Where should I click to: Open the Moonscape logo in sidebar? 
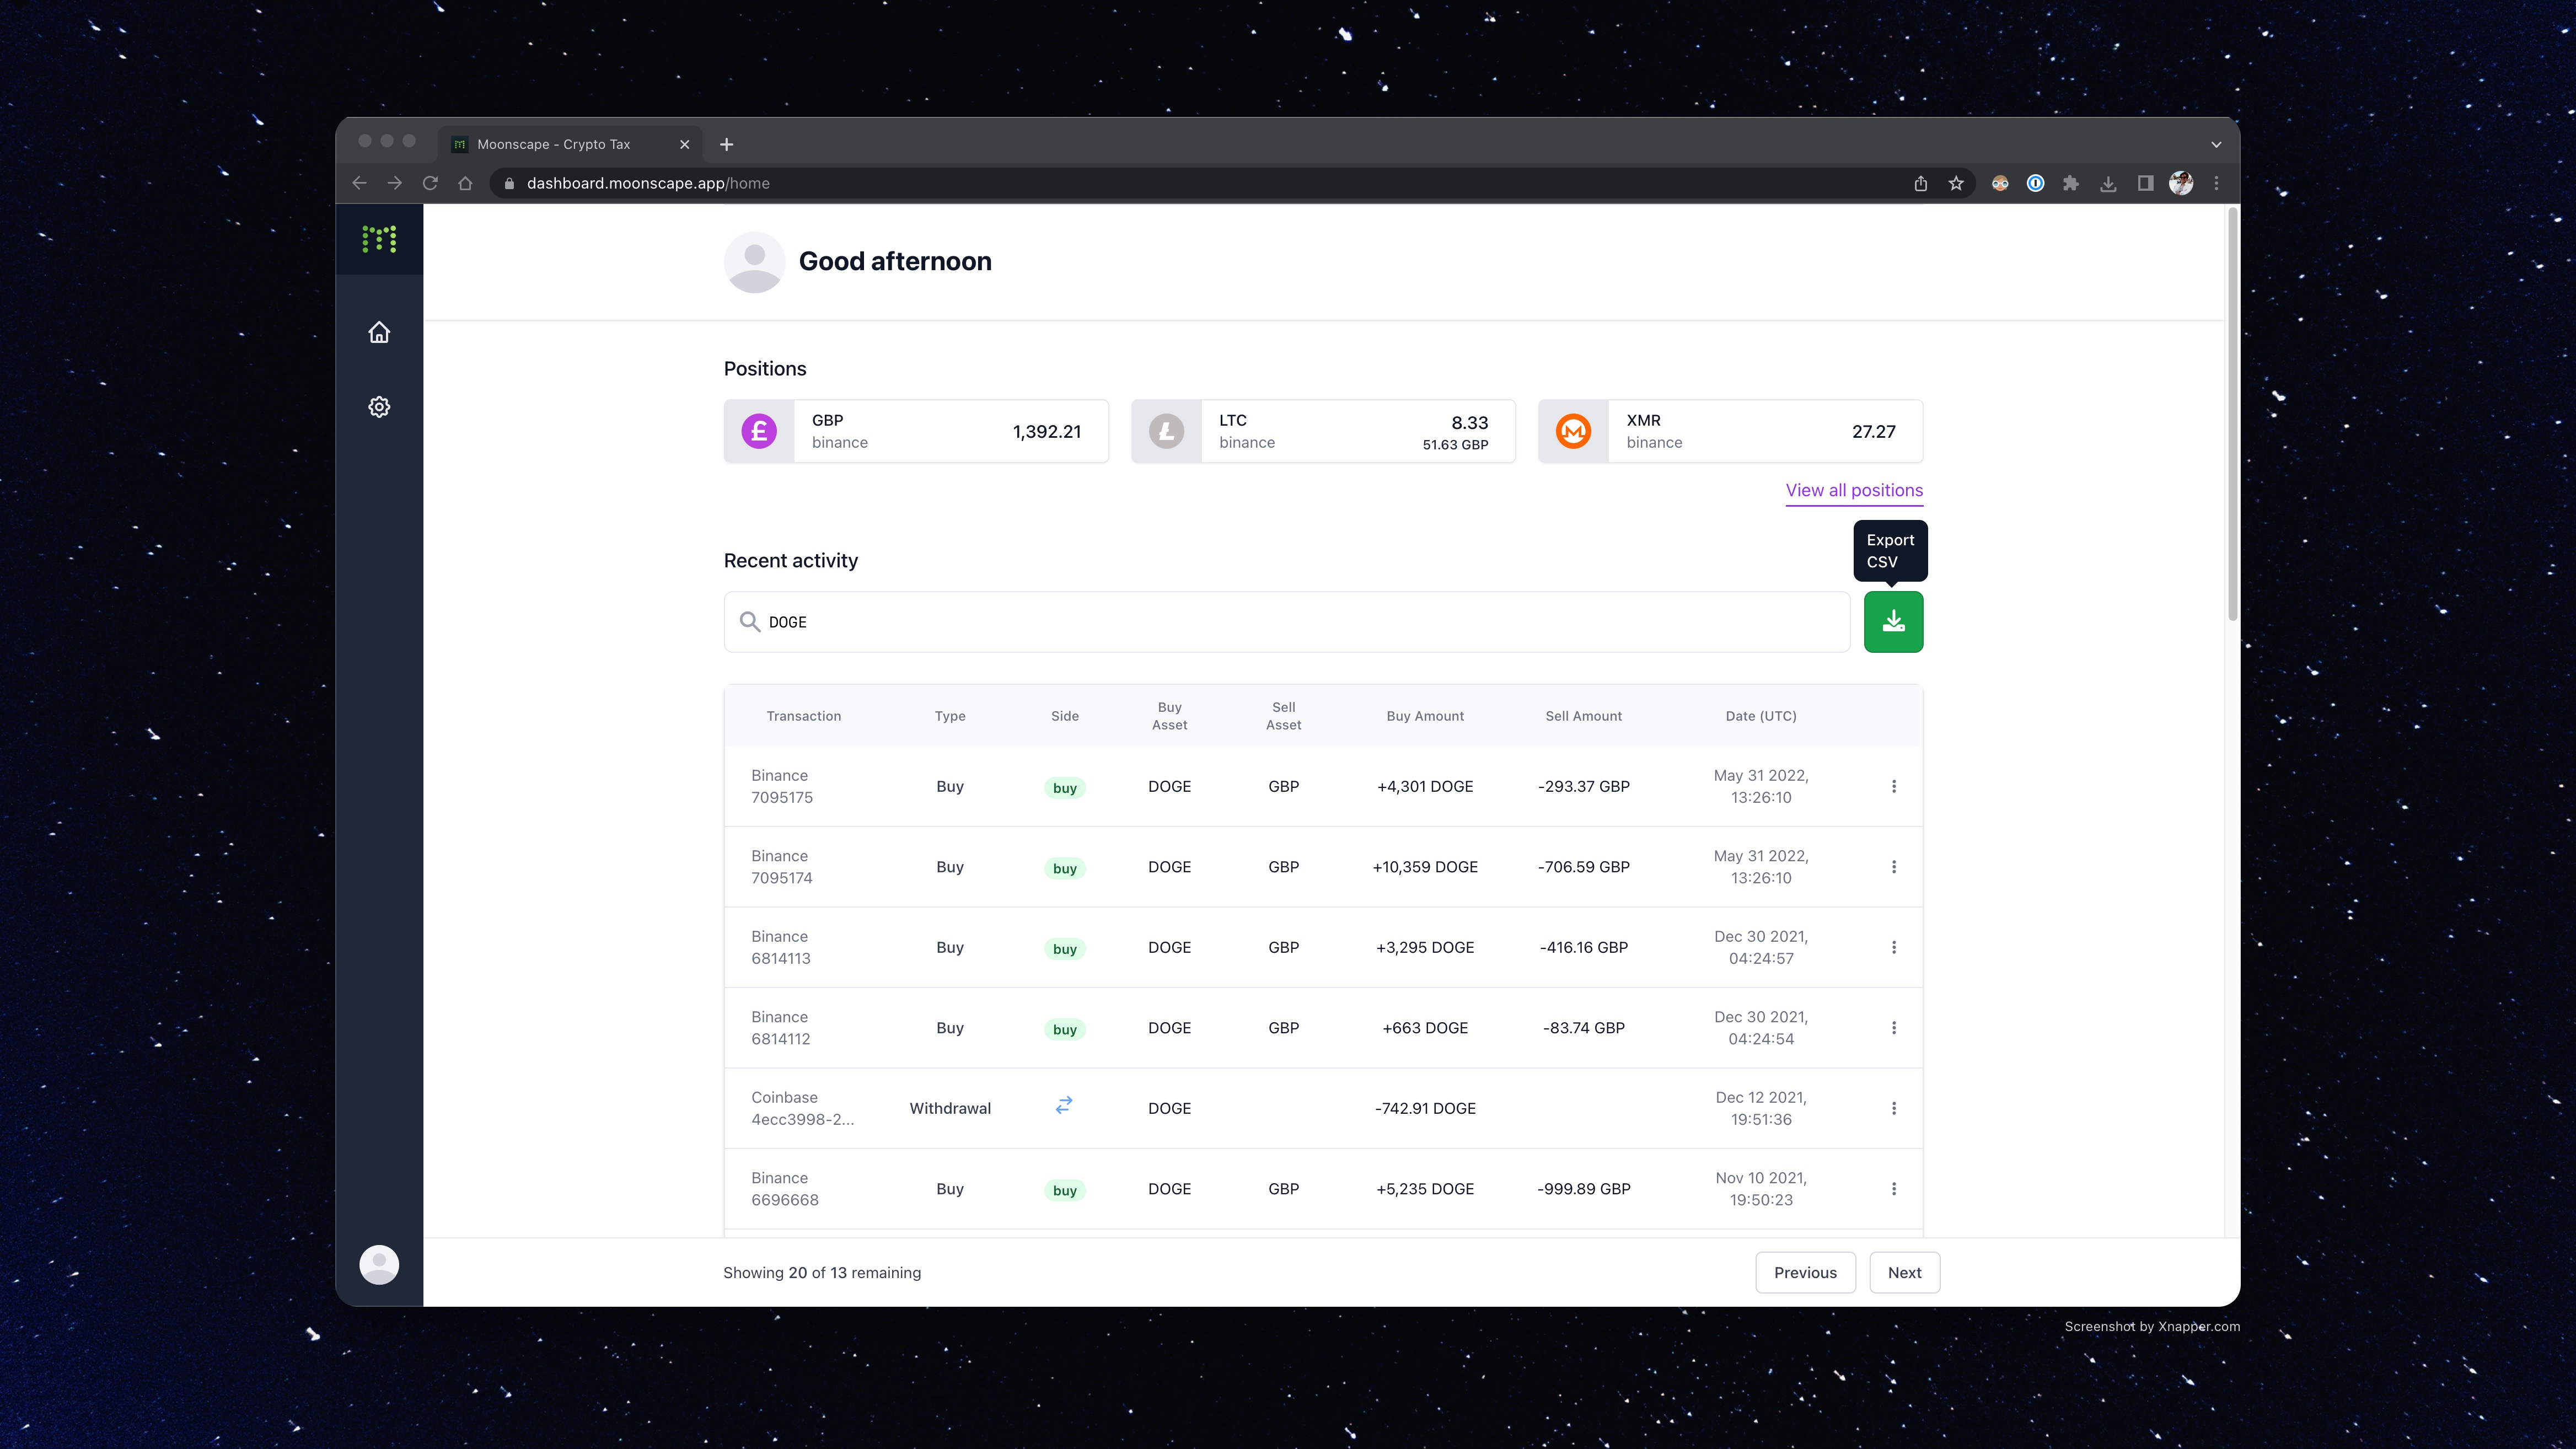tap(379, 239)
